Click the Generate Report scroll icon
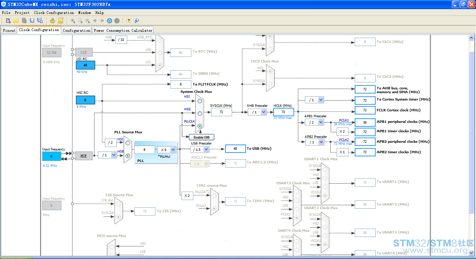The image size is (476, 259). tap(60, 21)
